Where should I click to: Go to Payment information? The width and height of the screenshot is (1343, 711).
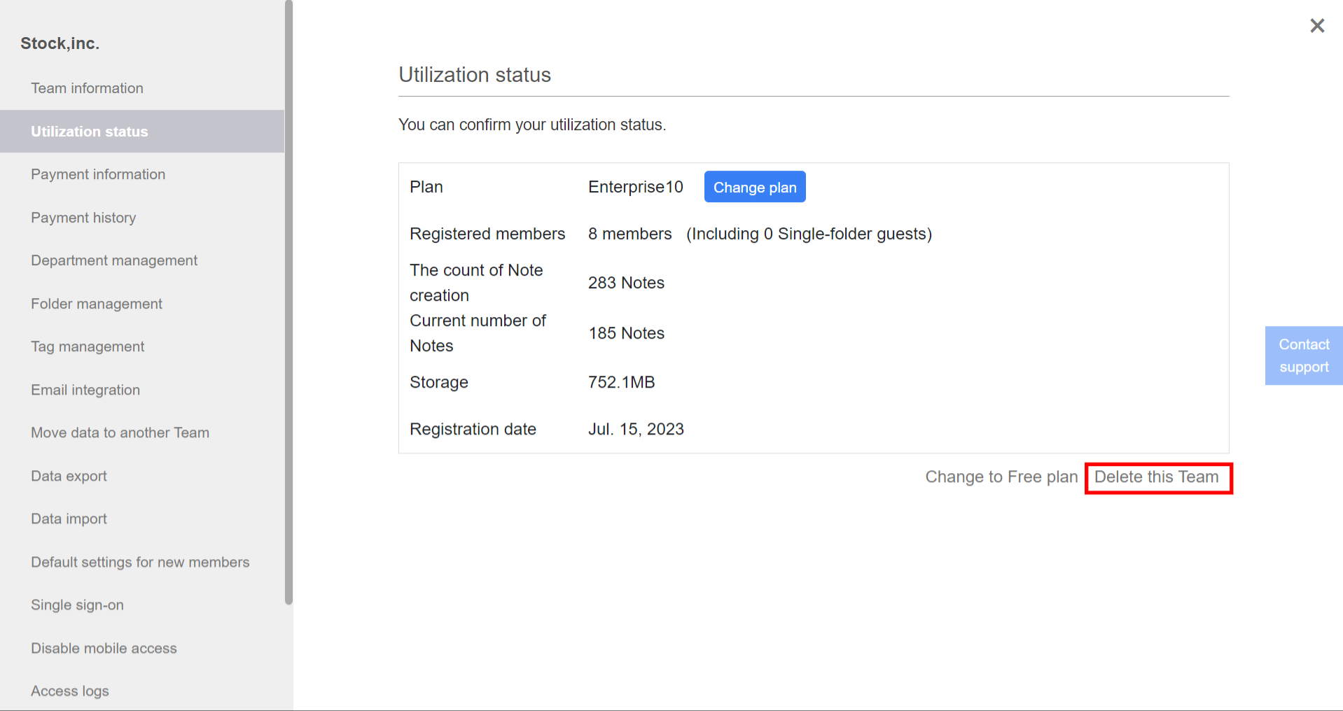98,174
